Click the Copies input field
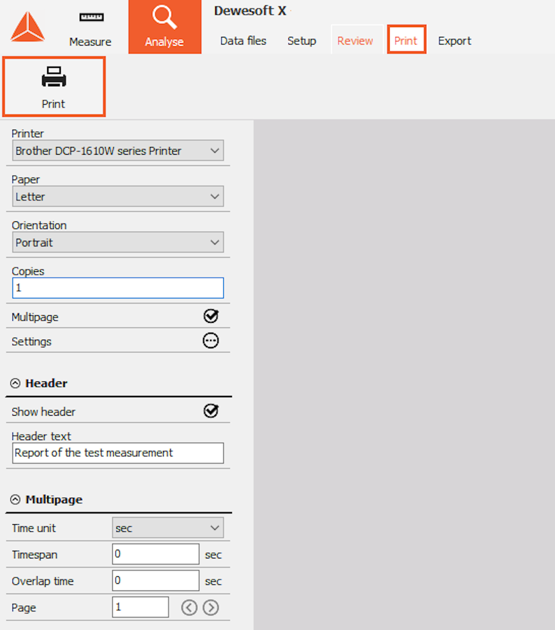555x630 pixels. coord(118,288)
